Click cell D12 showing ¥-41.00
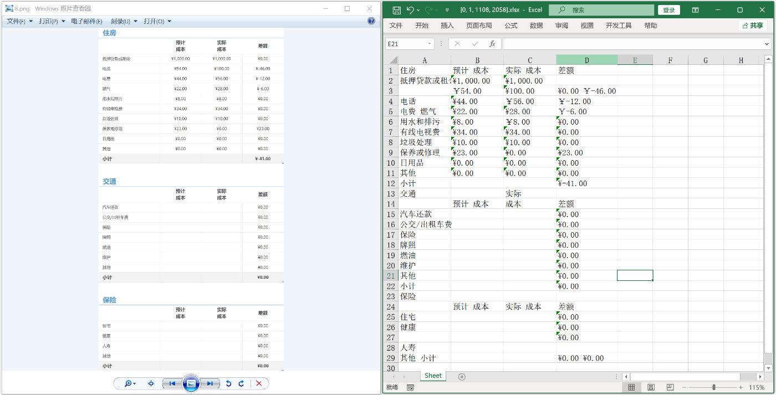 586,183
